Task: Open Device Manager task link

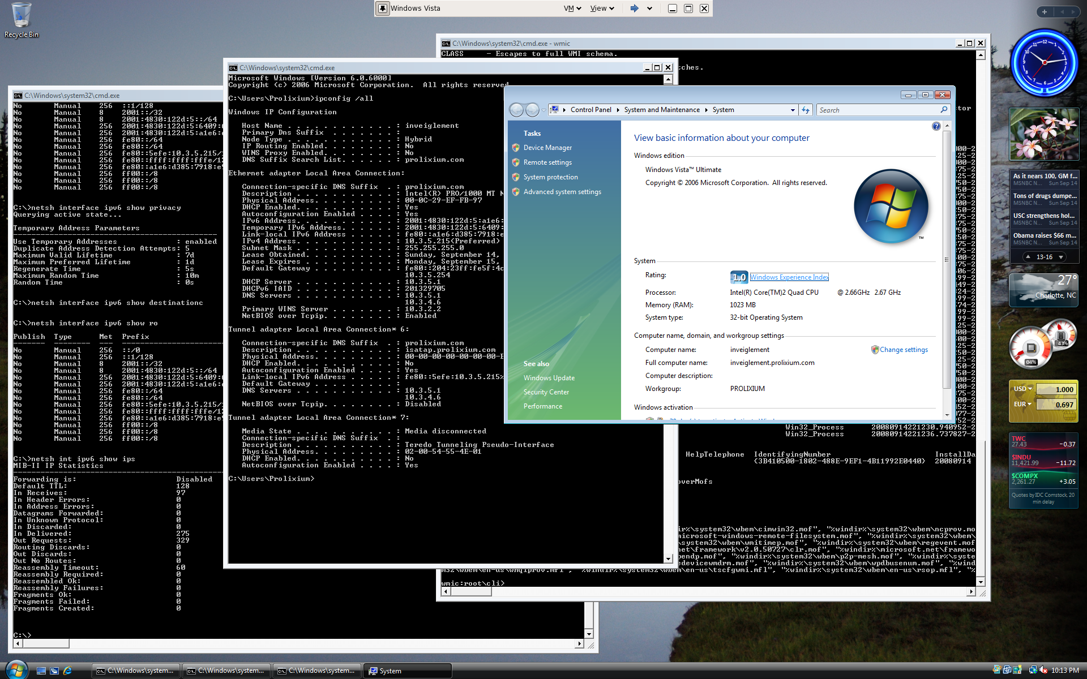Action: 547,148
